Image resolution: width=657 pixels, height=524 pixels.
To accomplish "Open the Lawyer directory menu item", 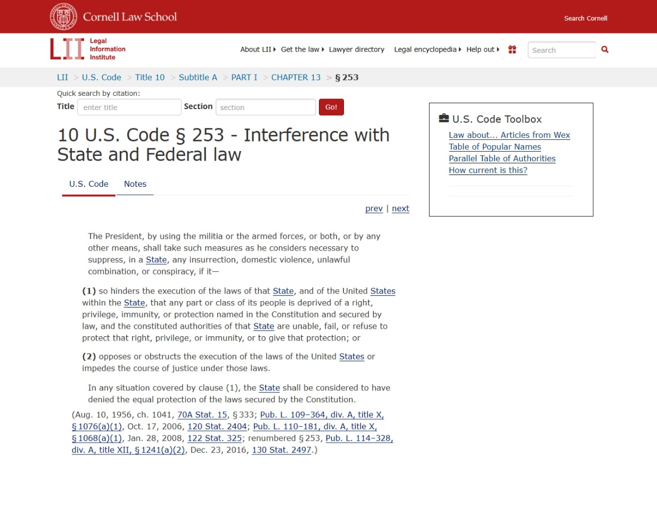I will coord(356,49).
